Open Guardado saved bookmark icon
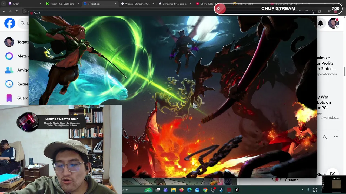This screenshot has width=346, height=194. pos(9,98)
